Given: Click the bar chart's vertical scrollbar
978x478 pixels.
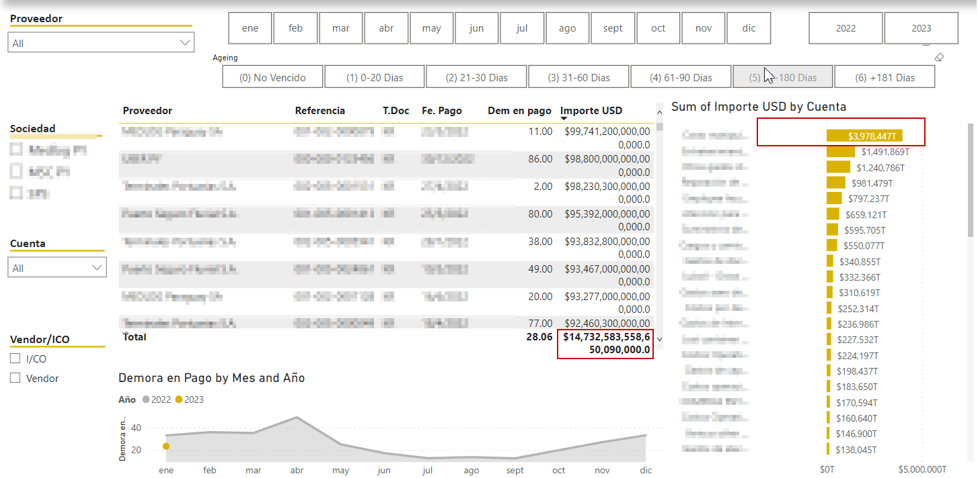Looking at the screenshot, I should (x=971, y=180).
